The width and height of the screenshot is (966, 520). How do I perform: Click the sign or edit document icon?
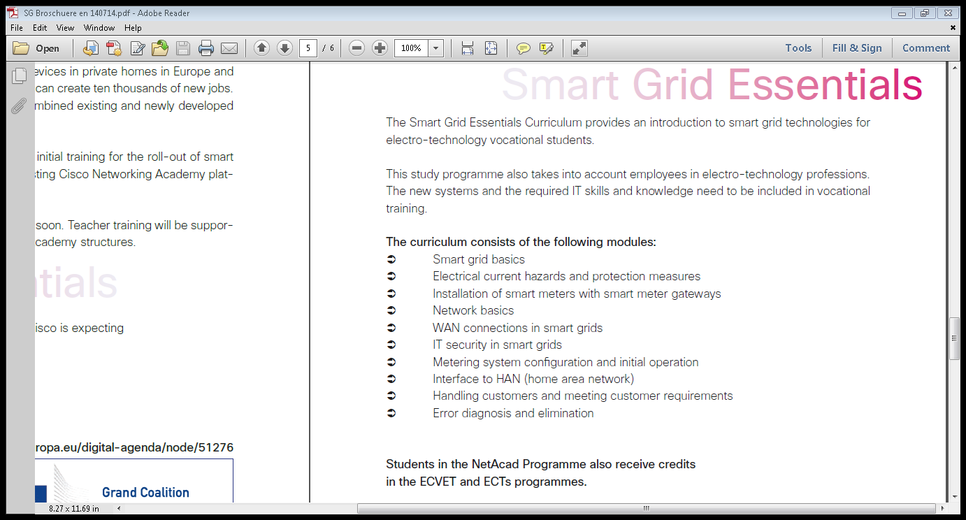tap(138, 48)
